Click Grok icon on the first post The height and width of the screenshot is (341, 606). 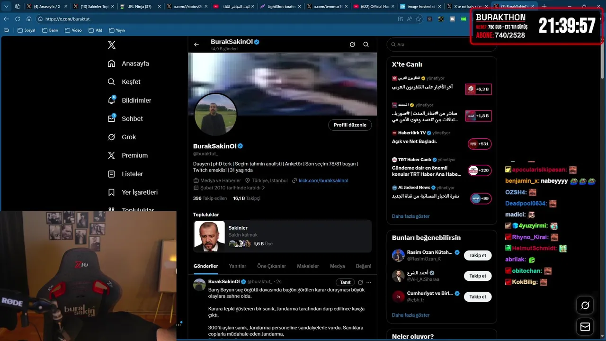point(360,282)
